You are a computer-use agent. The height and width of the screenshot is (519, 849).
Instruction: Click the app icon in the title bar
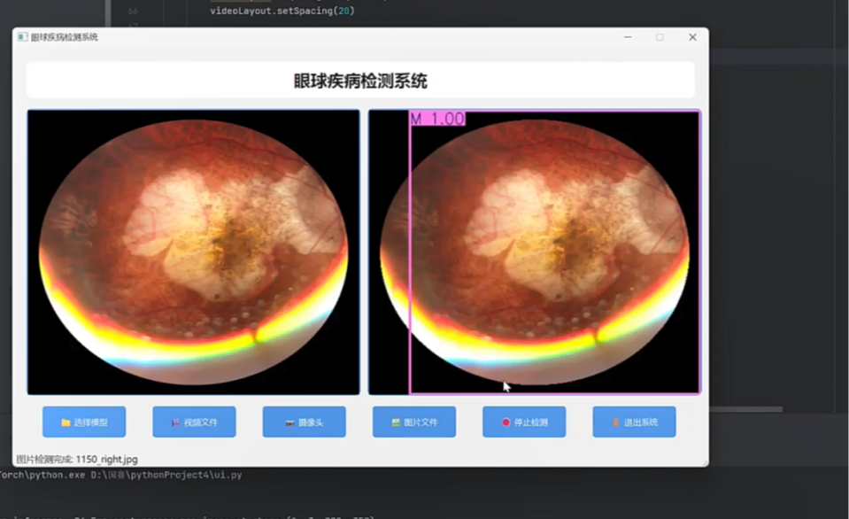[22, 37]
